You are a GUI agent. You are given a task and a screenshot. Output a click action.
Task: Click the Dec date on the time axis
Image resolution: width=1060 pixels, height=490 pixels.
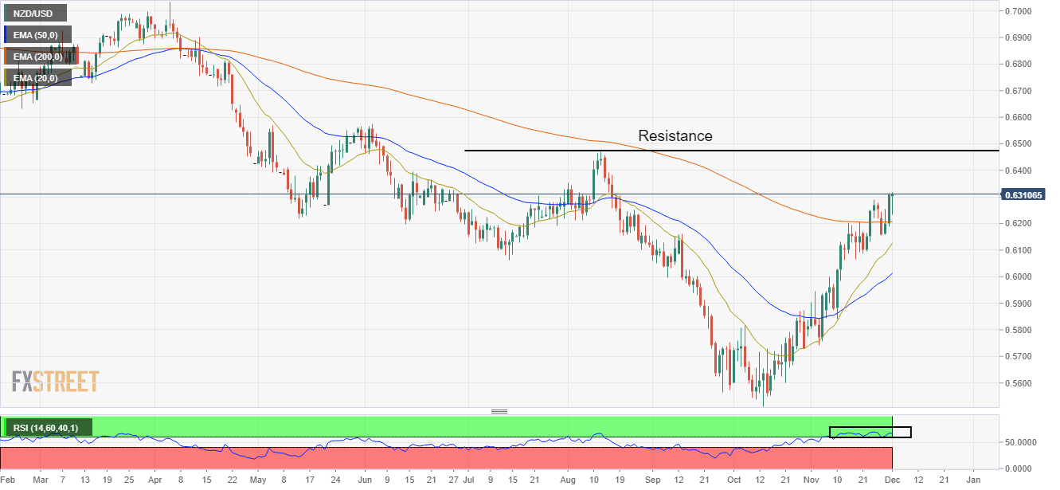tap(892, 480)
